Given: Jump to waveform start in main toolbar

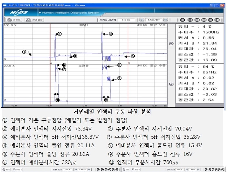Looking at the screenshot, I should (182, 20).
